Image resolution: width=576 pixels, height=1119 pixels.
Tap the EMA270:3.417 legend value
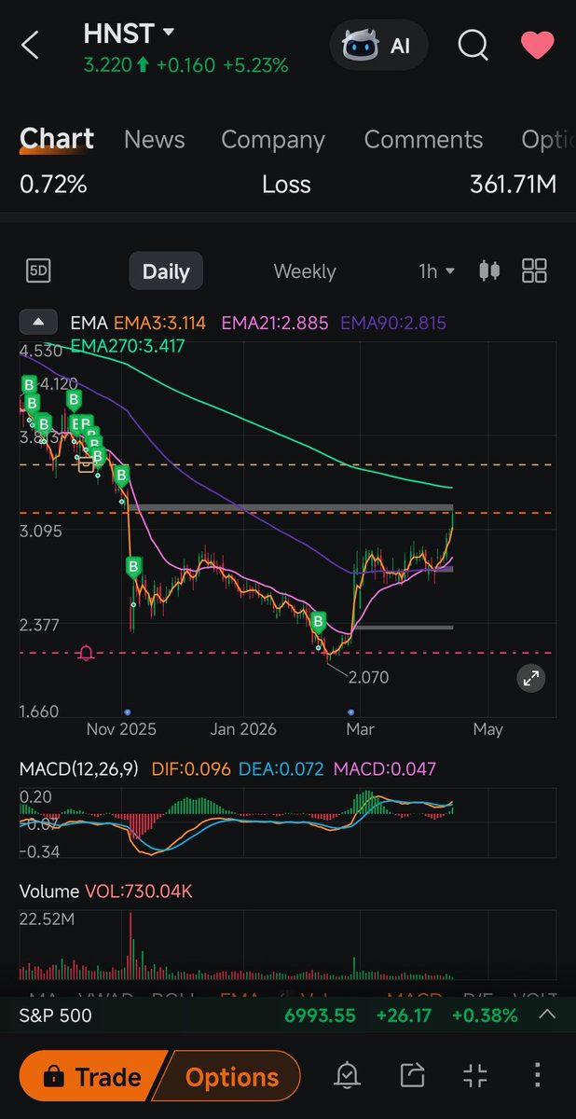click(128, 346)
